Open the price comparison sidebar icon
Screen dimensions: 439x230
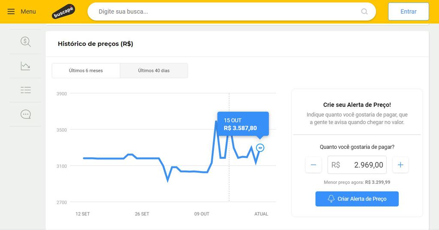25,41
